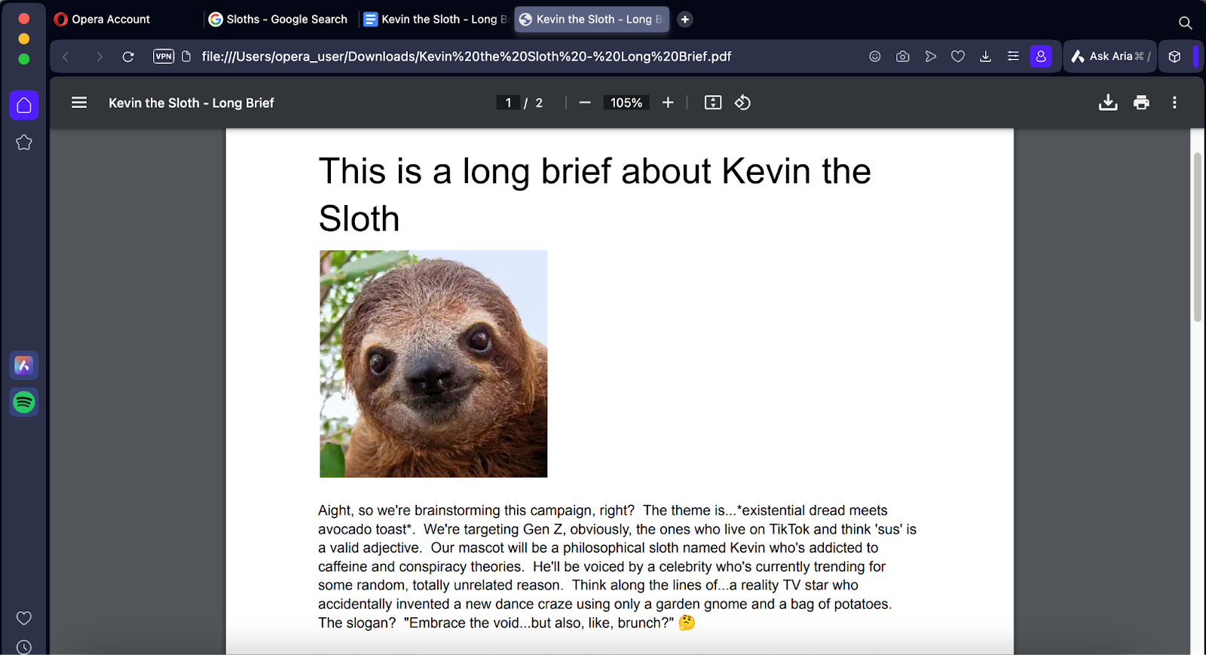Click the Kevin the Sloth - Long Brief title
Viewport: 1206px width, 655px height.
(191, 103)
